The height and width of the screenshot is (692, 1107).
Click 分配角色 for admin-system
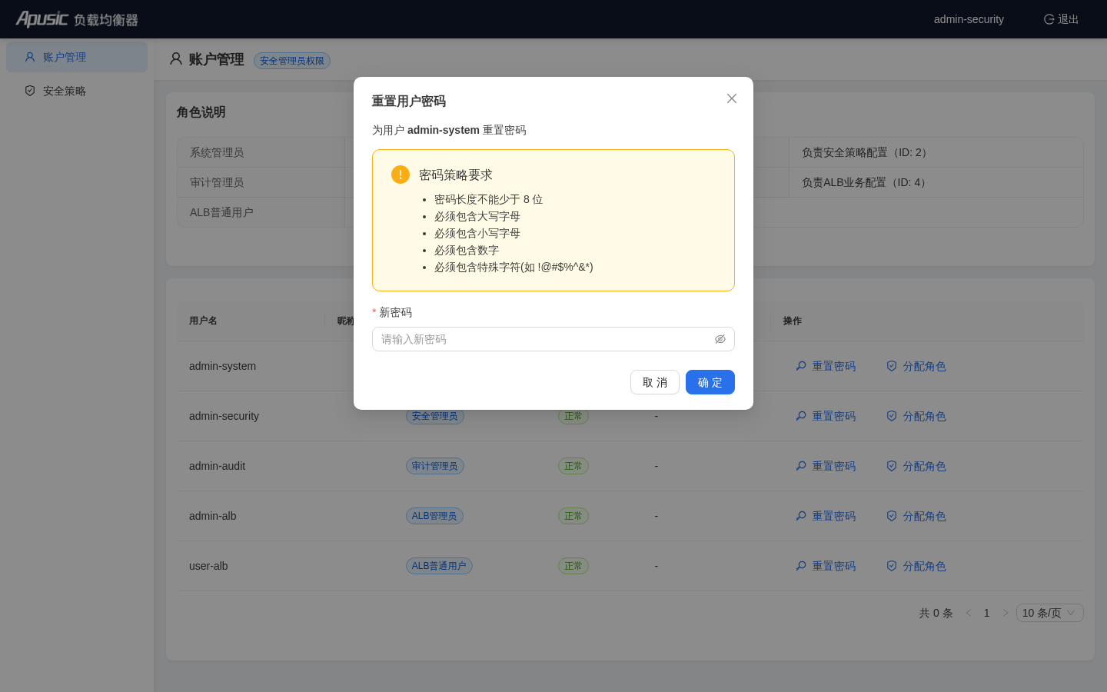[916, 366]
